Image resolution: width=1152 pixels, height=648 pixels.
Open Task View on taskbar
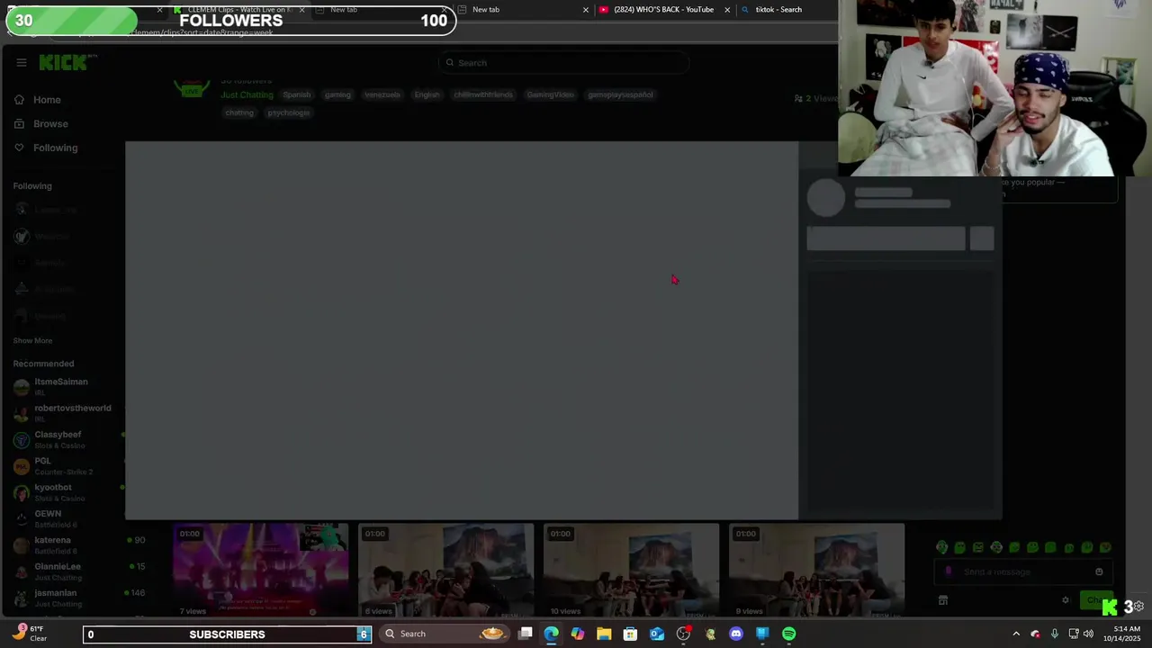(526, 634)
